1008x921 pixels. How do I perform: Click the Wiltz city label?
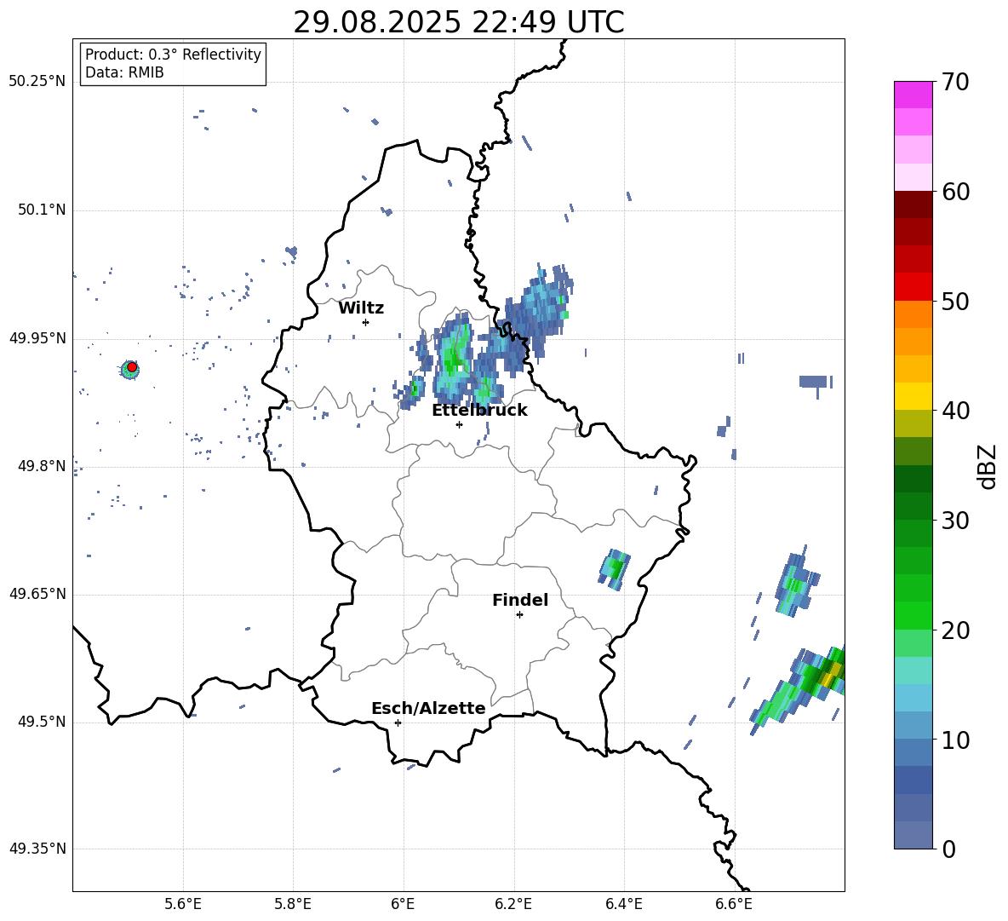[x=361, y=308]
